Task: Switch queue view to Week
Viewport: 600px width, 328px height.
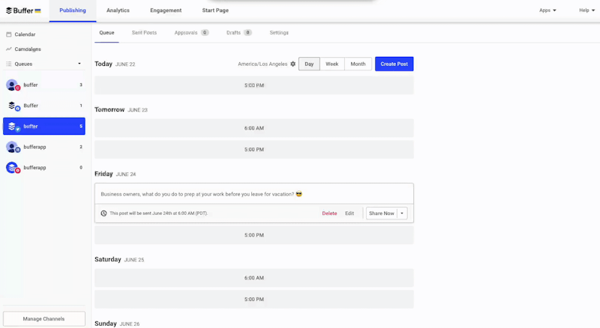Action: (x=331, y=64)
